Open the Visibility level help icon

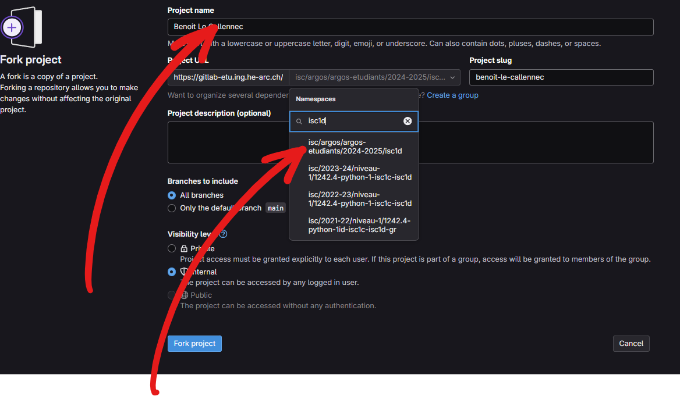(223, 234)
